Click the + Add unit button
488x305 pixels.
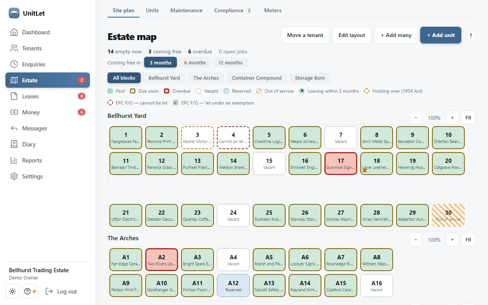(441, 35)
